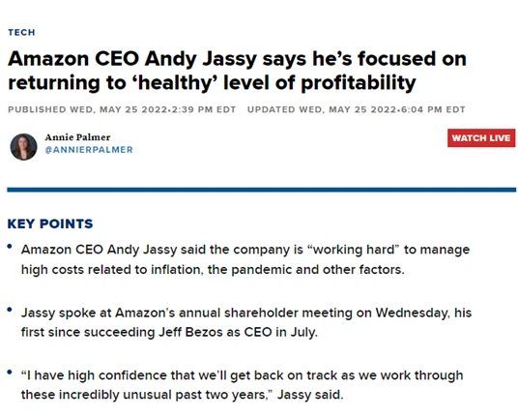This screenshot has height=418, width=518.
Task: Click the word 'healthy' in the headline
Action: [x=176, y=82]
